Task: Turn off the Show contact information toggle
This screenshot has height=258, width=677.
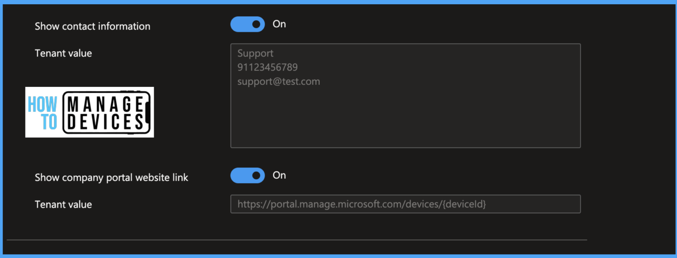Action: point(247,24)
